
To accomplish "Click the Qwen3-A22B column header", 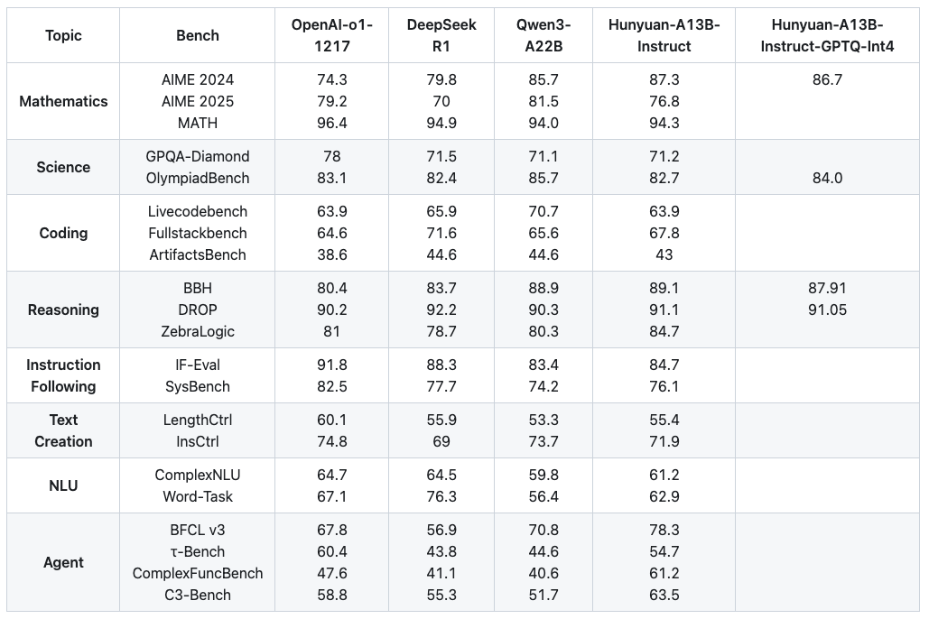I will click(543, 36).
